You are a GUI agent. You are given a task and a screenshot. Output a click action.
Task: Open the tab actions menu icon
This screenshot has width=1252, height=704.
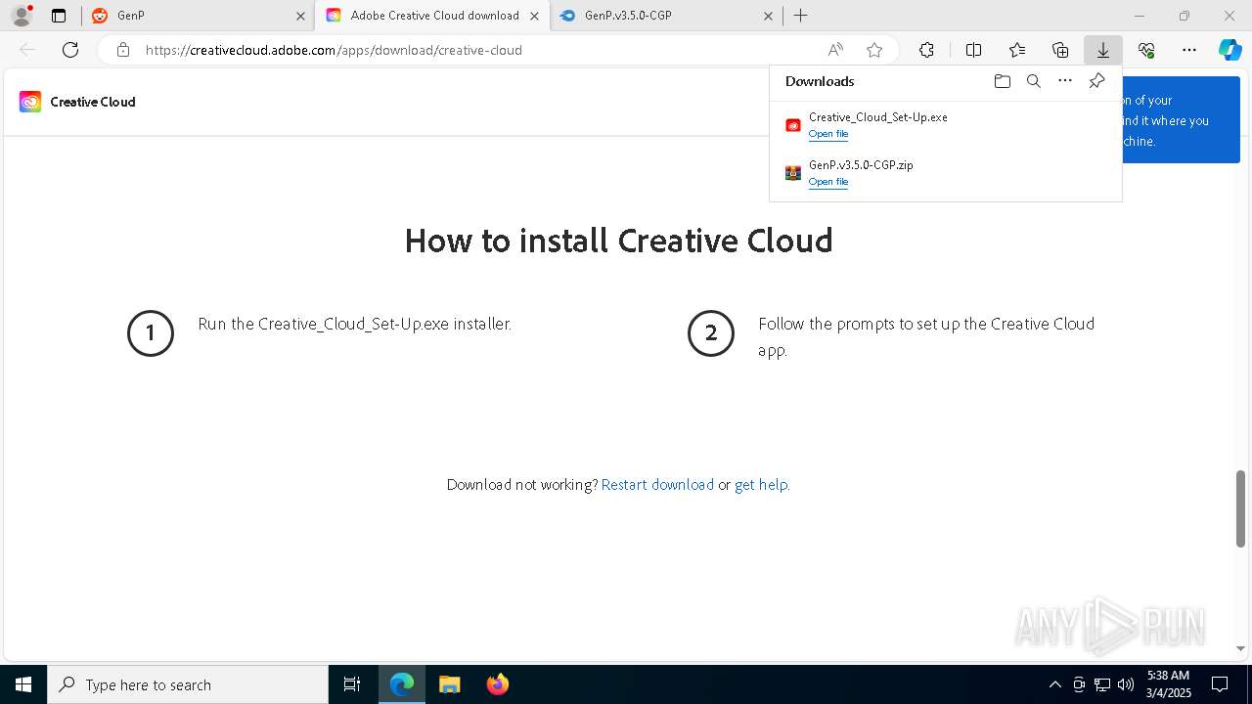[59, 16]
